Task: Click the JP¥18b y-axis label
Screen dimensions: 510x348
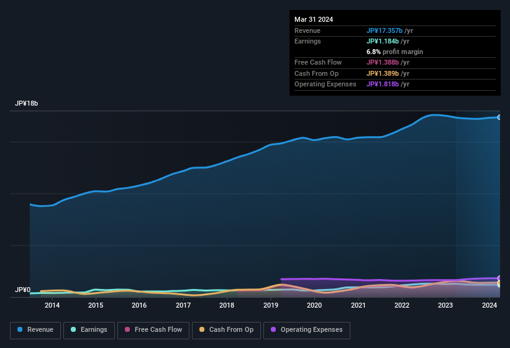Action: pyautogui.click(x=27, y=104)
